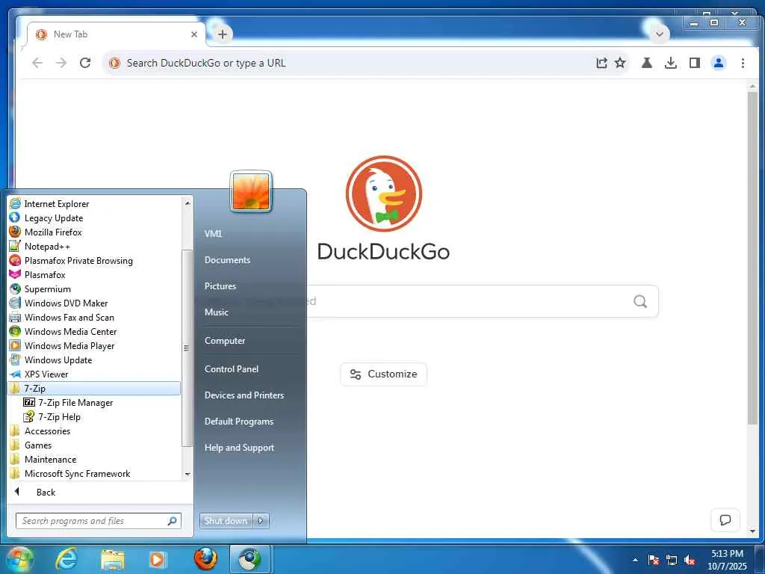Expand the Games folder

(x=95, y=445)
